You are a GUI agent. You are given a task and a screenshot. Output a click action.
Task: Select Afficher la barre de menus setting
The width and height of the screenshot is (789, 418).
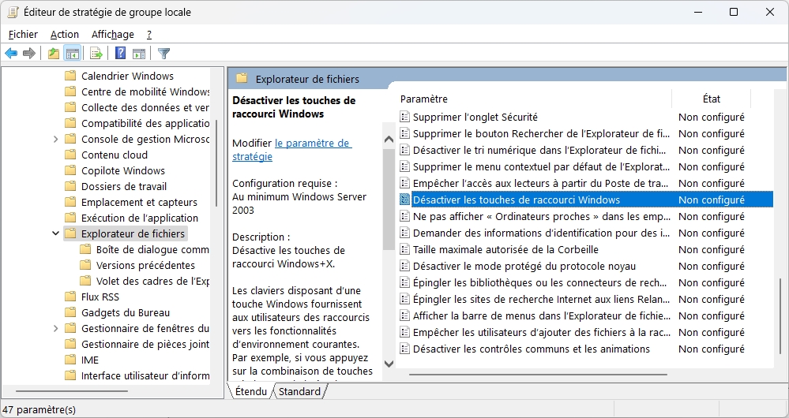542,316
